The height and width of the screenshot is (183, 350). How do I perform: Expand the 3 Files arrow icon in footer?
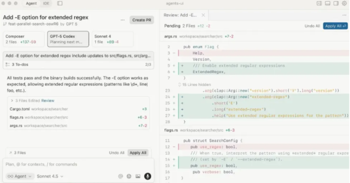point(10,152)
